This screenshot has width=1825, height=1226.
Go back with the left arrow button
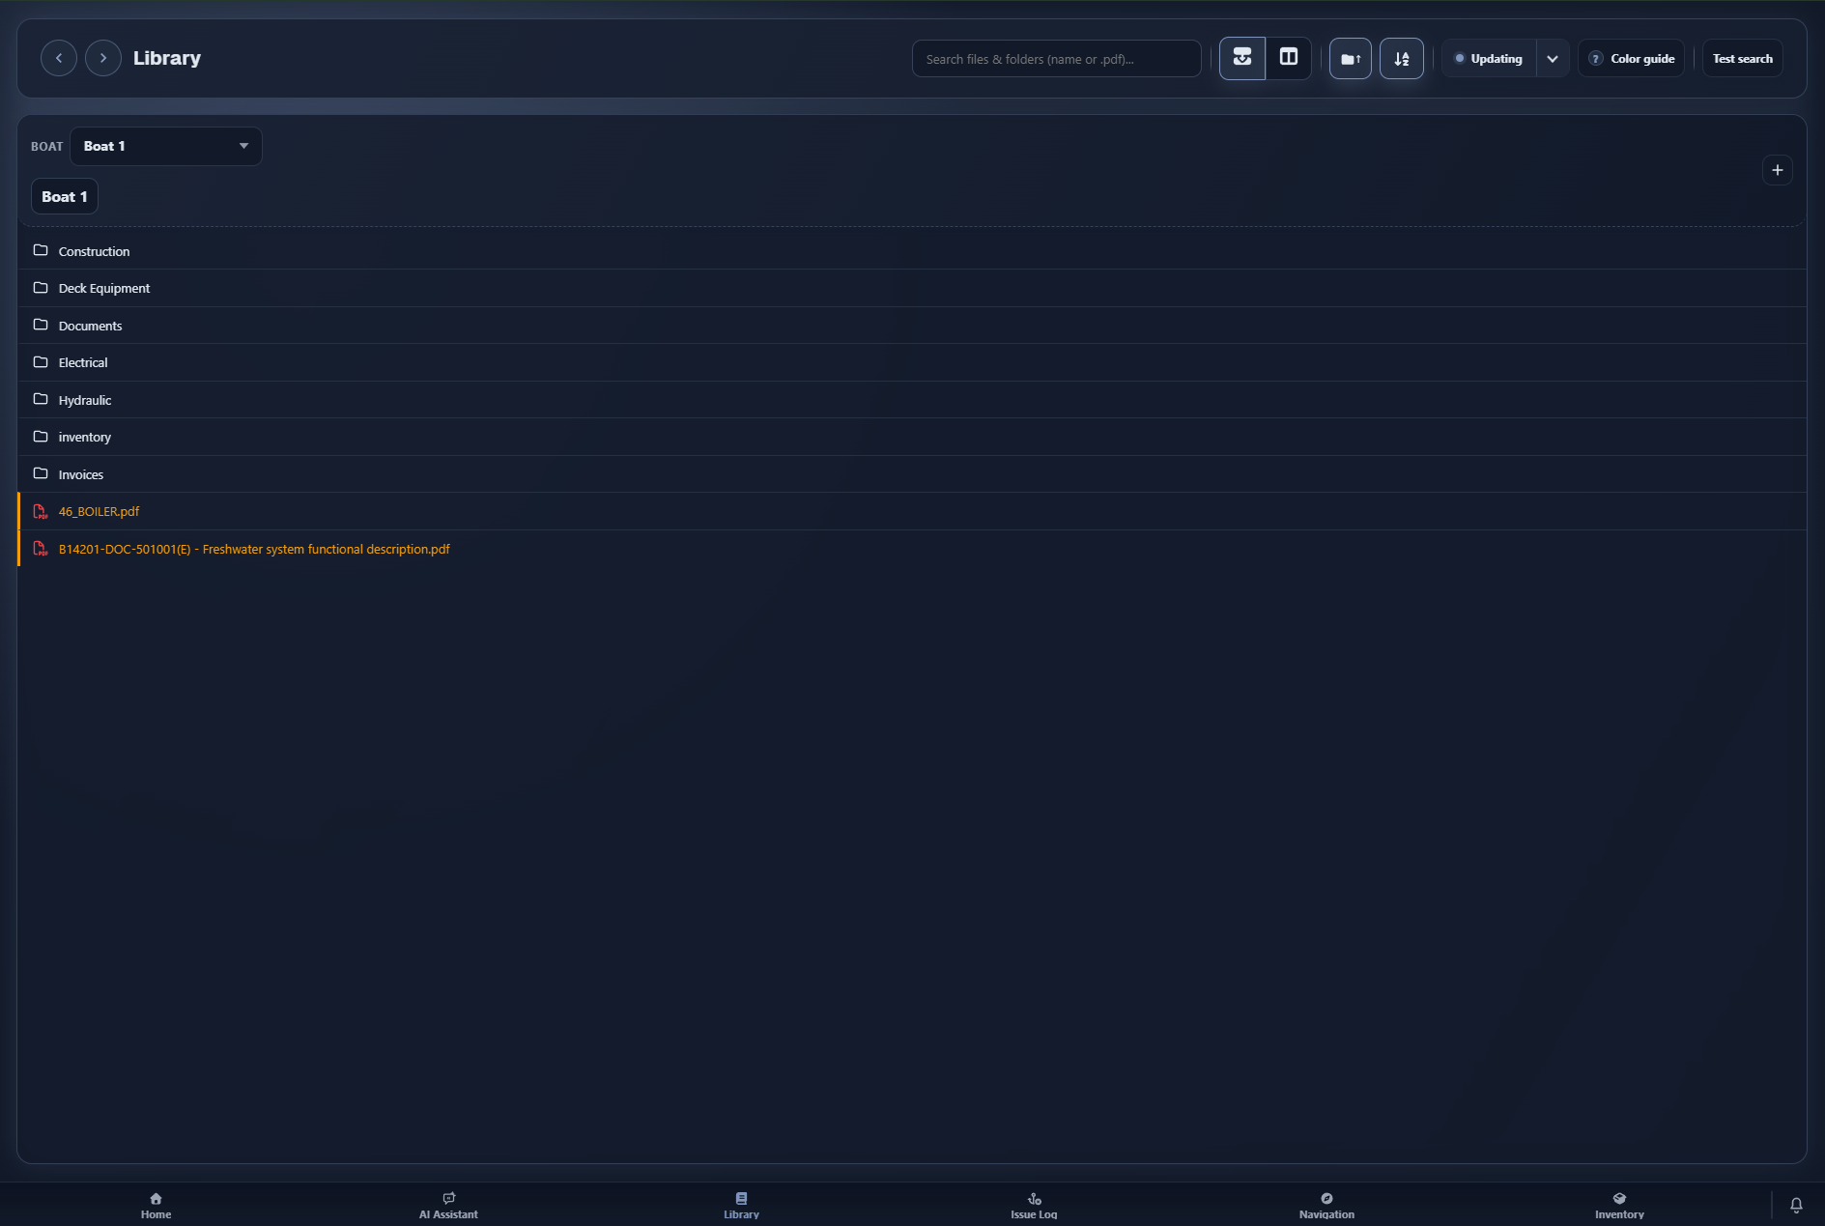point(59,58)
